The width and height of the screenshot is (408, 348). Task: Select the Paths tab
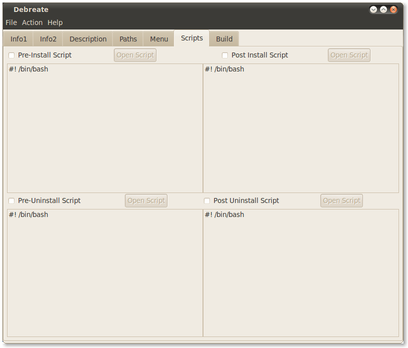pos(128,39)
